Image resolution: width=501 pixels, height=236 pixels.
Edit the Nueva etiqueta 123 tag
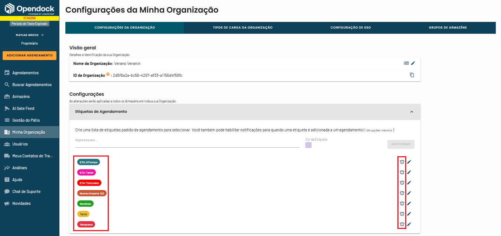(409, 193)
